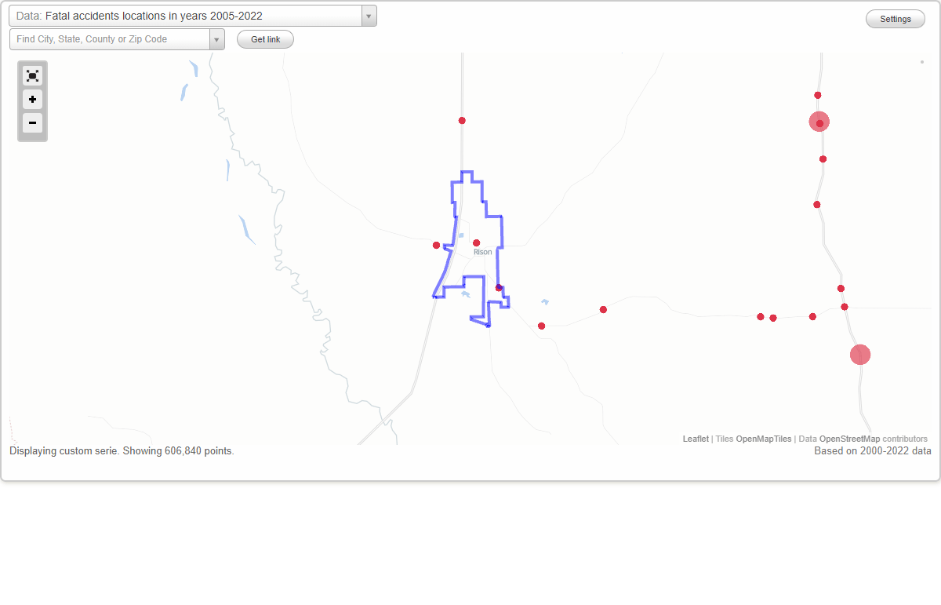Zoom in using the plus button
Screen dimensions: 941x605
[32, 100]
